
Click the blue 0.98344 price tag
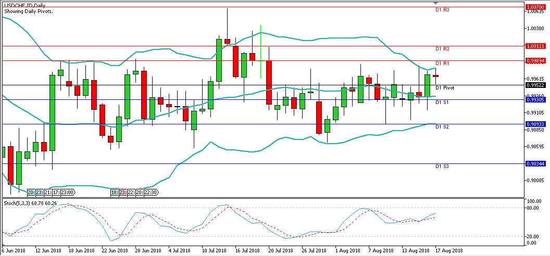tap(535, 163)
